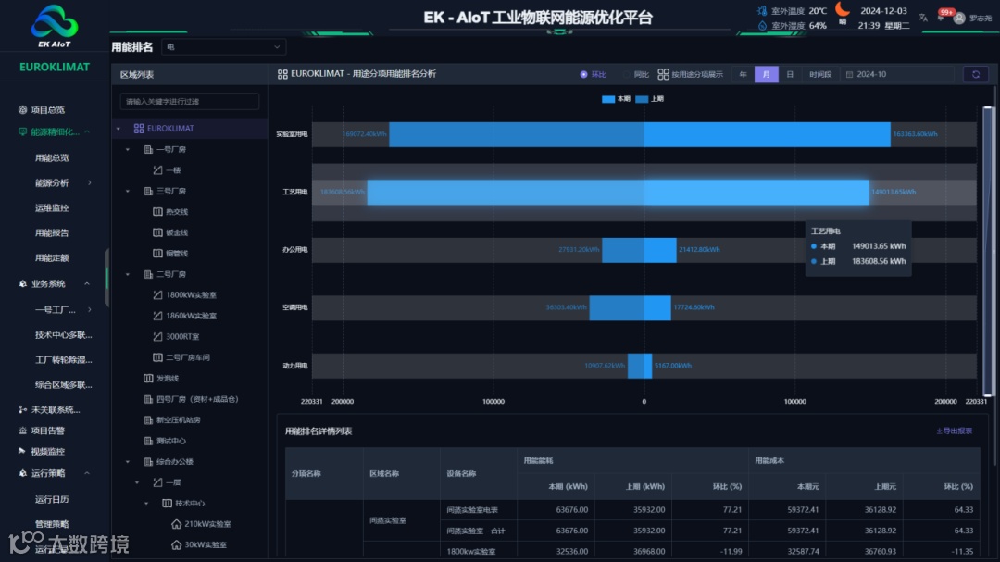The image size is (1000, 562).
Task: Select 发泡线 in region tree
Action: [167, 379]
